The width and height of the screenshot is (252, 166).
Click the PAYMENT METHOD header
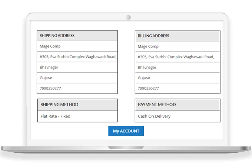(177, 105)
